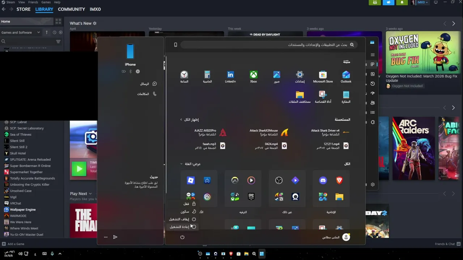Screen dimensions: 463x260
Task: Open Discord in the Productivity group
Action: pos(323,180)
